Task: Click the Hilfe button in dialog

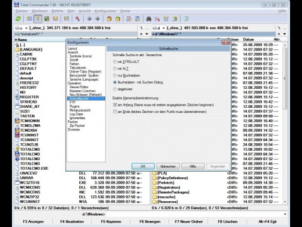Action: 193,166
